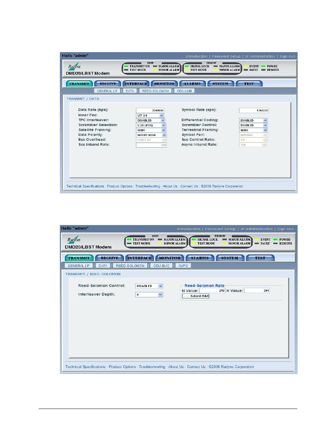
Task: Click Sign Out on the Reed-Solomon page
Action: pyautogui.click(x=285, y=229)
